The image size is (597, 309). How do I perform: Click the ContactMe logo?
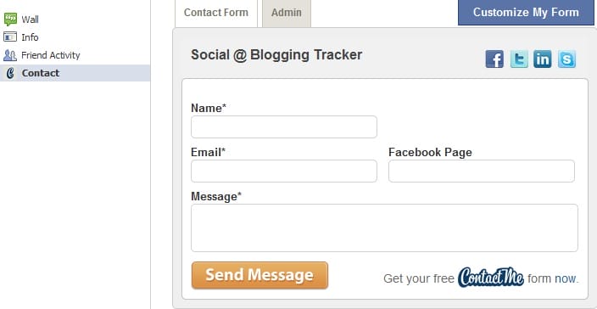[x=491, y=277]
